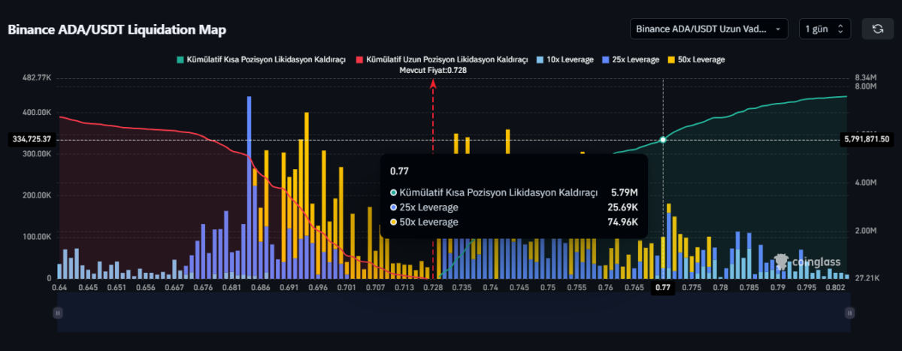This screenshot has height=351, width=902.
Task: Toggle the 10x Leverage legend series
Action: 565,59
